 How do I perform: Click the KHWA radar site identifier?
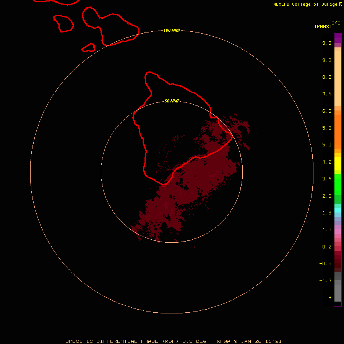pos(224,341)
